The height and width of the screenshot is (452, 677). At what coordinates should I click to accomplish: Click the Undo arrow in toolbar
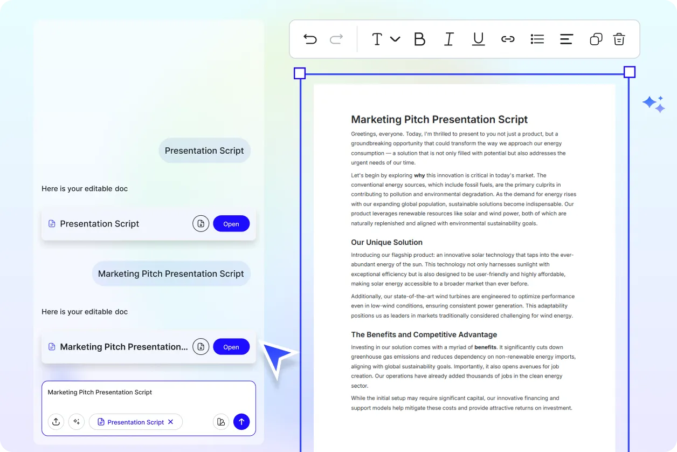coord(310,39)
